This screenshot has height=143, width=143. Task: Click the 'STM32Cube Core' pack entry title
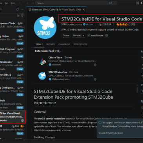pyautogui.click(x=58, y=72)
